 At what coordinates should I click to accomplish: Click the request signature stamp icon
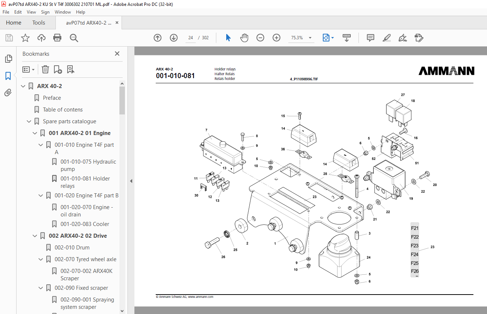click(419, 38)
